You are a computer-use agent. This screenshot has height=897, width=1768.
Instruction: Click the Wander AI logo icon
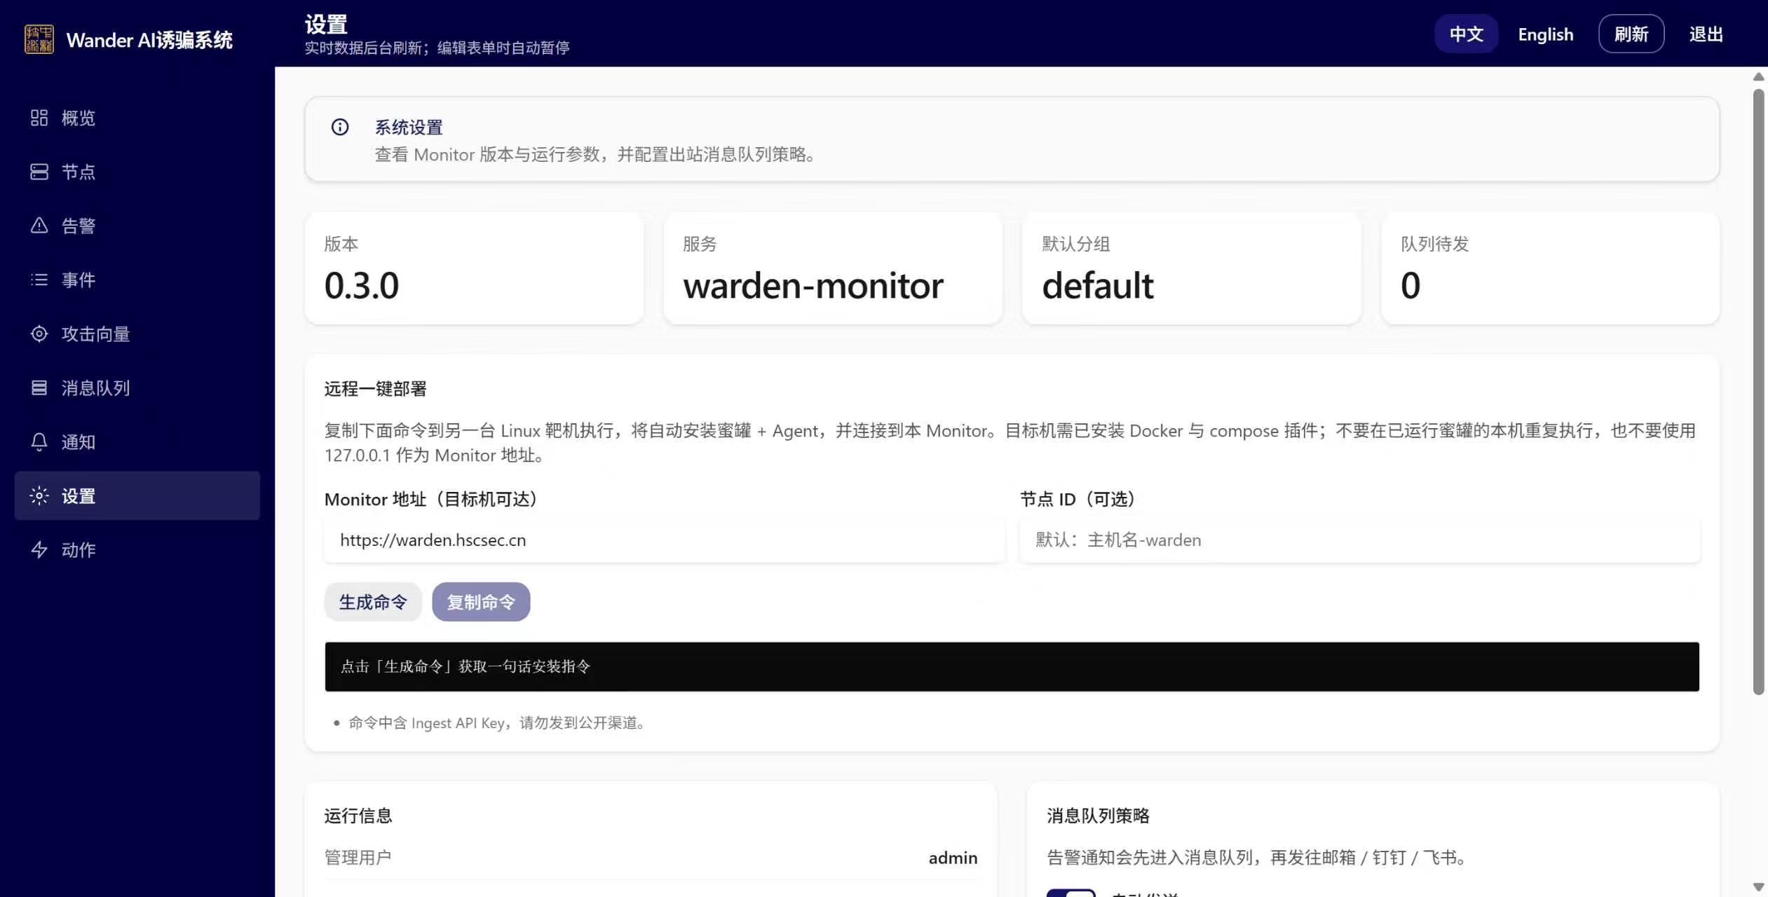39,39
